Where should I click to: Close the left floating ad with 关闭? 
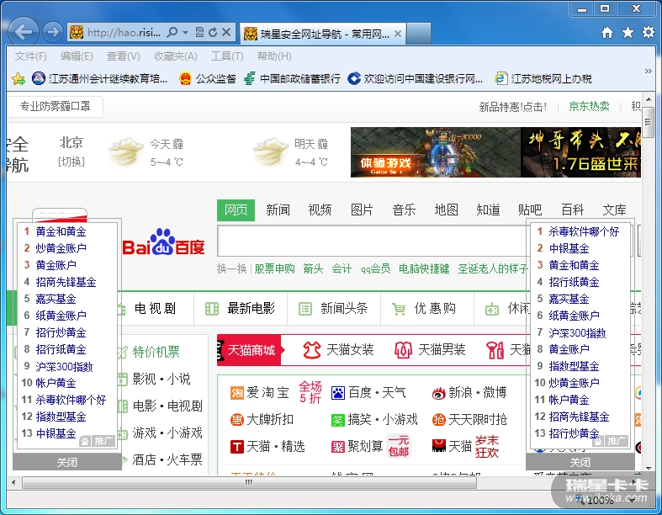tap(67, 462)
